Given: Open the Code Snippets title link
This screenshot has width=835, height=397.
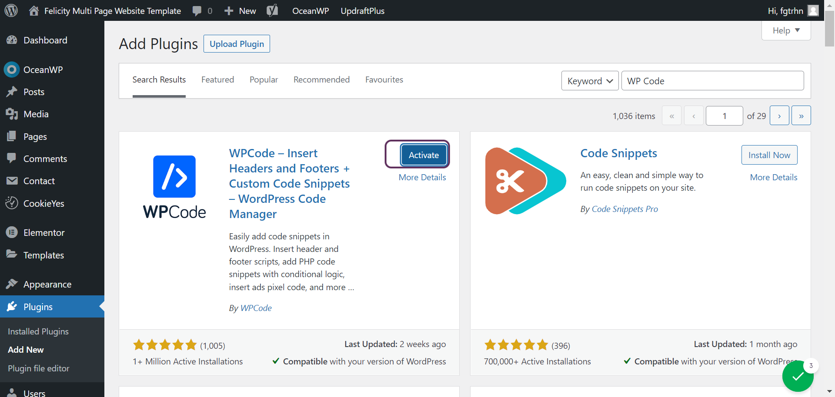Looking at the screenshot, I should pyautogui.click(x=618, y=153).
